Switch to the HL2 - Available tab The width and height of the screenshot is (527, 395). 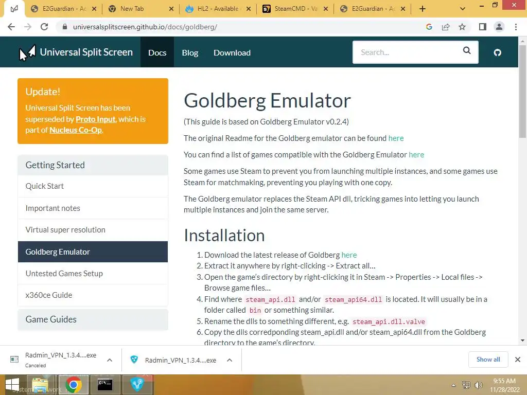(x=218, y=9)
